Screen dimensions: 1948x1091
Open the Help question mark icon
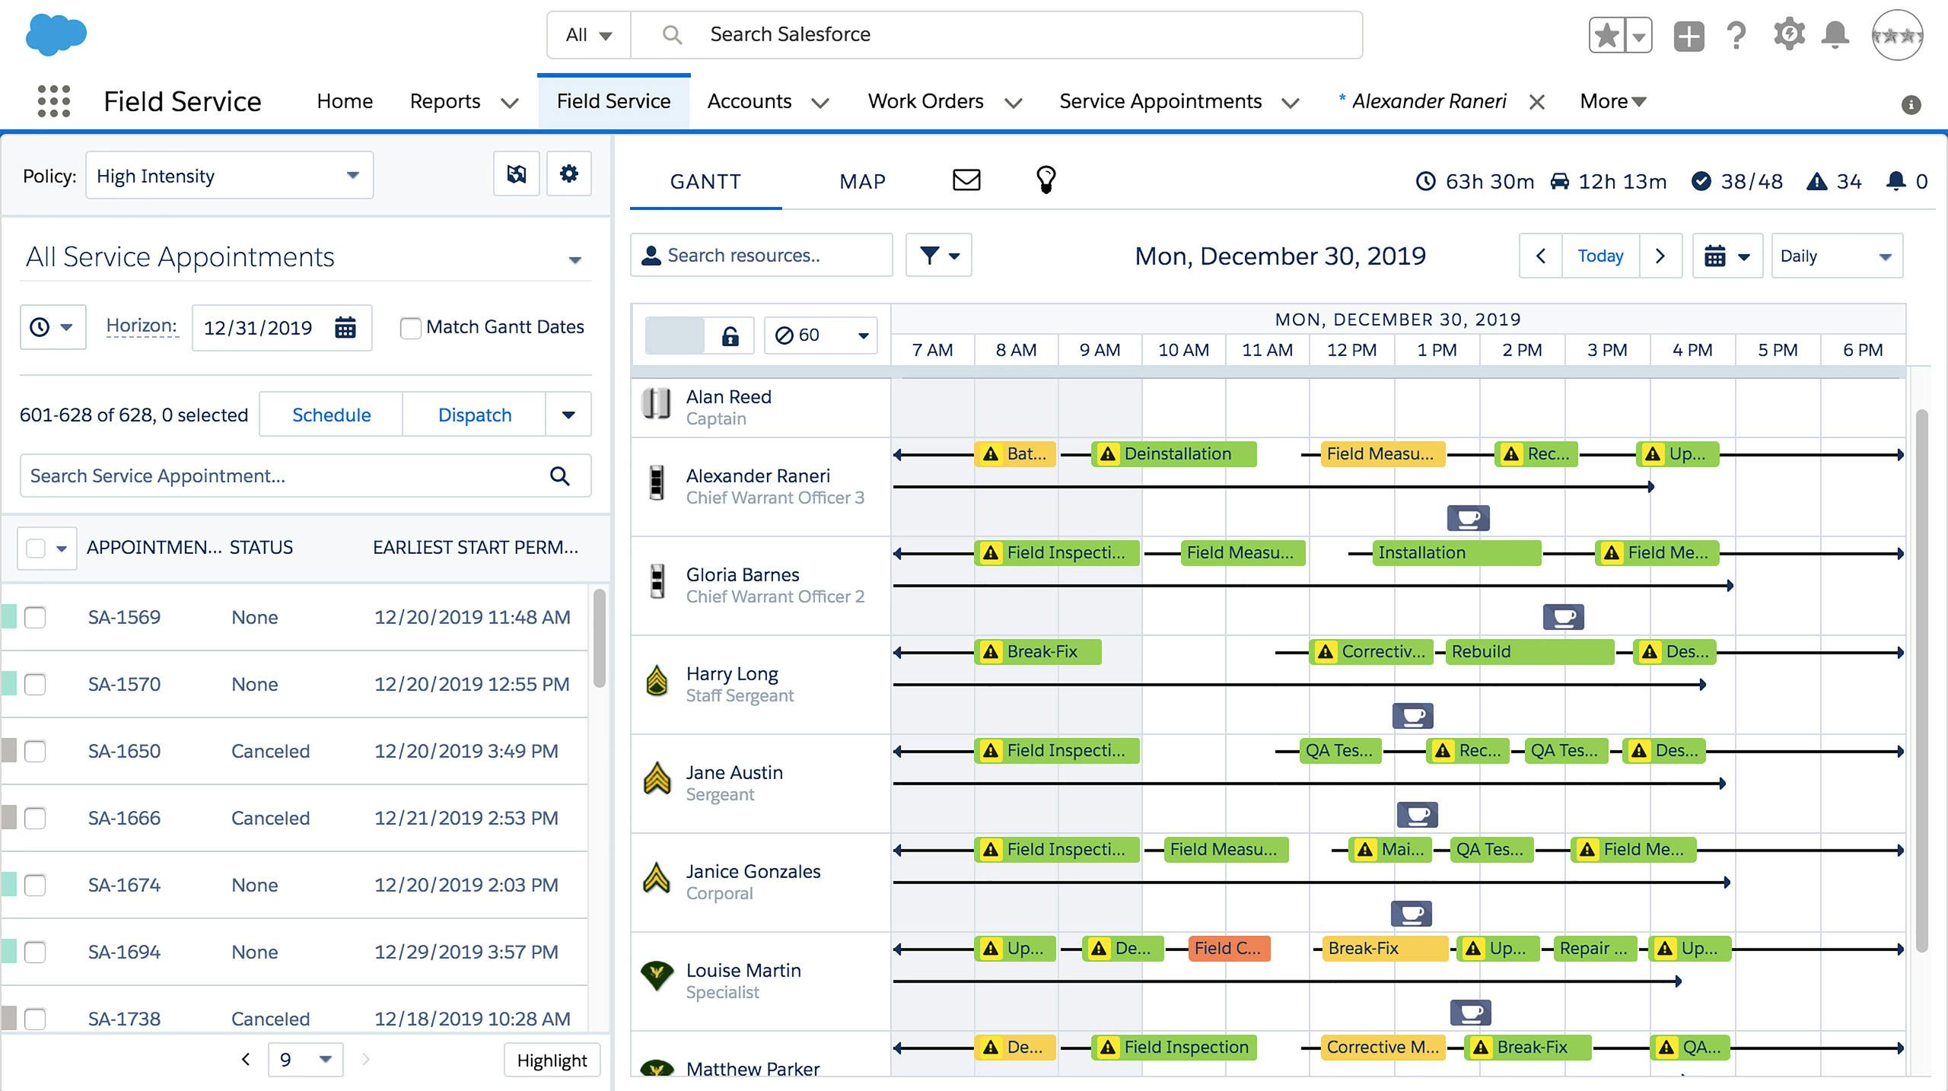[x=1736, y=35]
